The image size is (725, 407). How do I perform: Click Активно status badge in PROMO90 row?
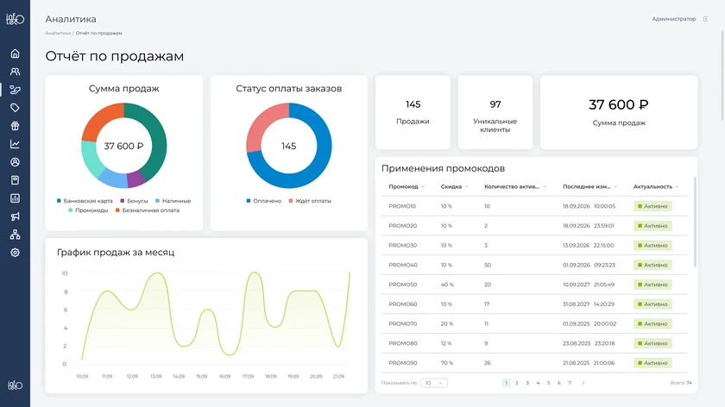tap(652, 363)
